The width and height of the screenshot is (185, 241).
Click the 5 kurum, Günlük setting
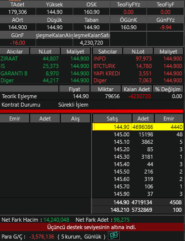pos(82,237)
